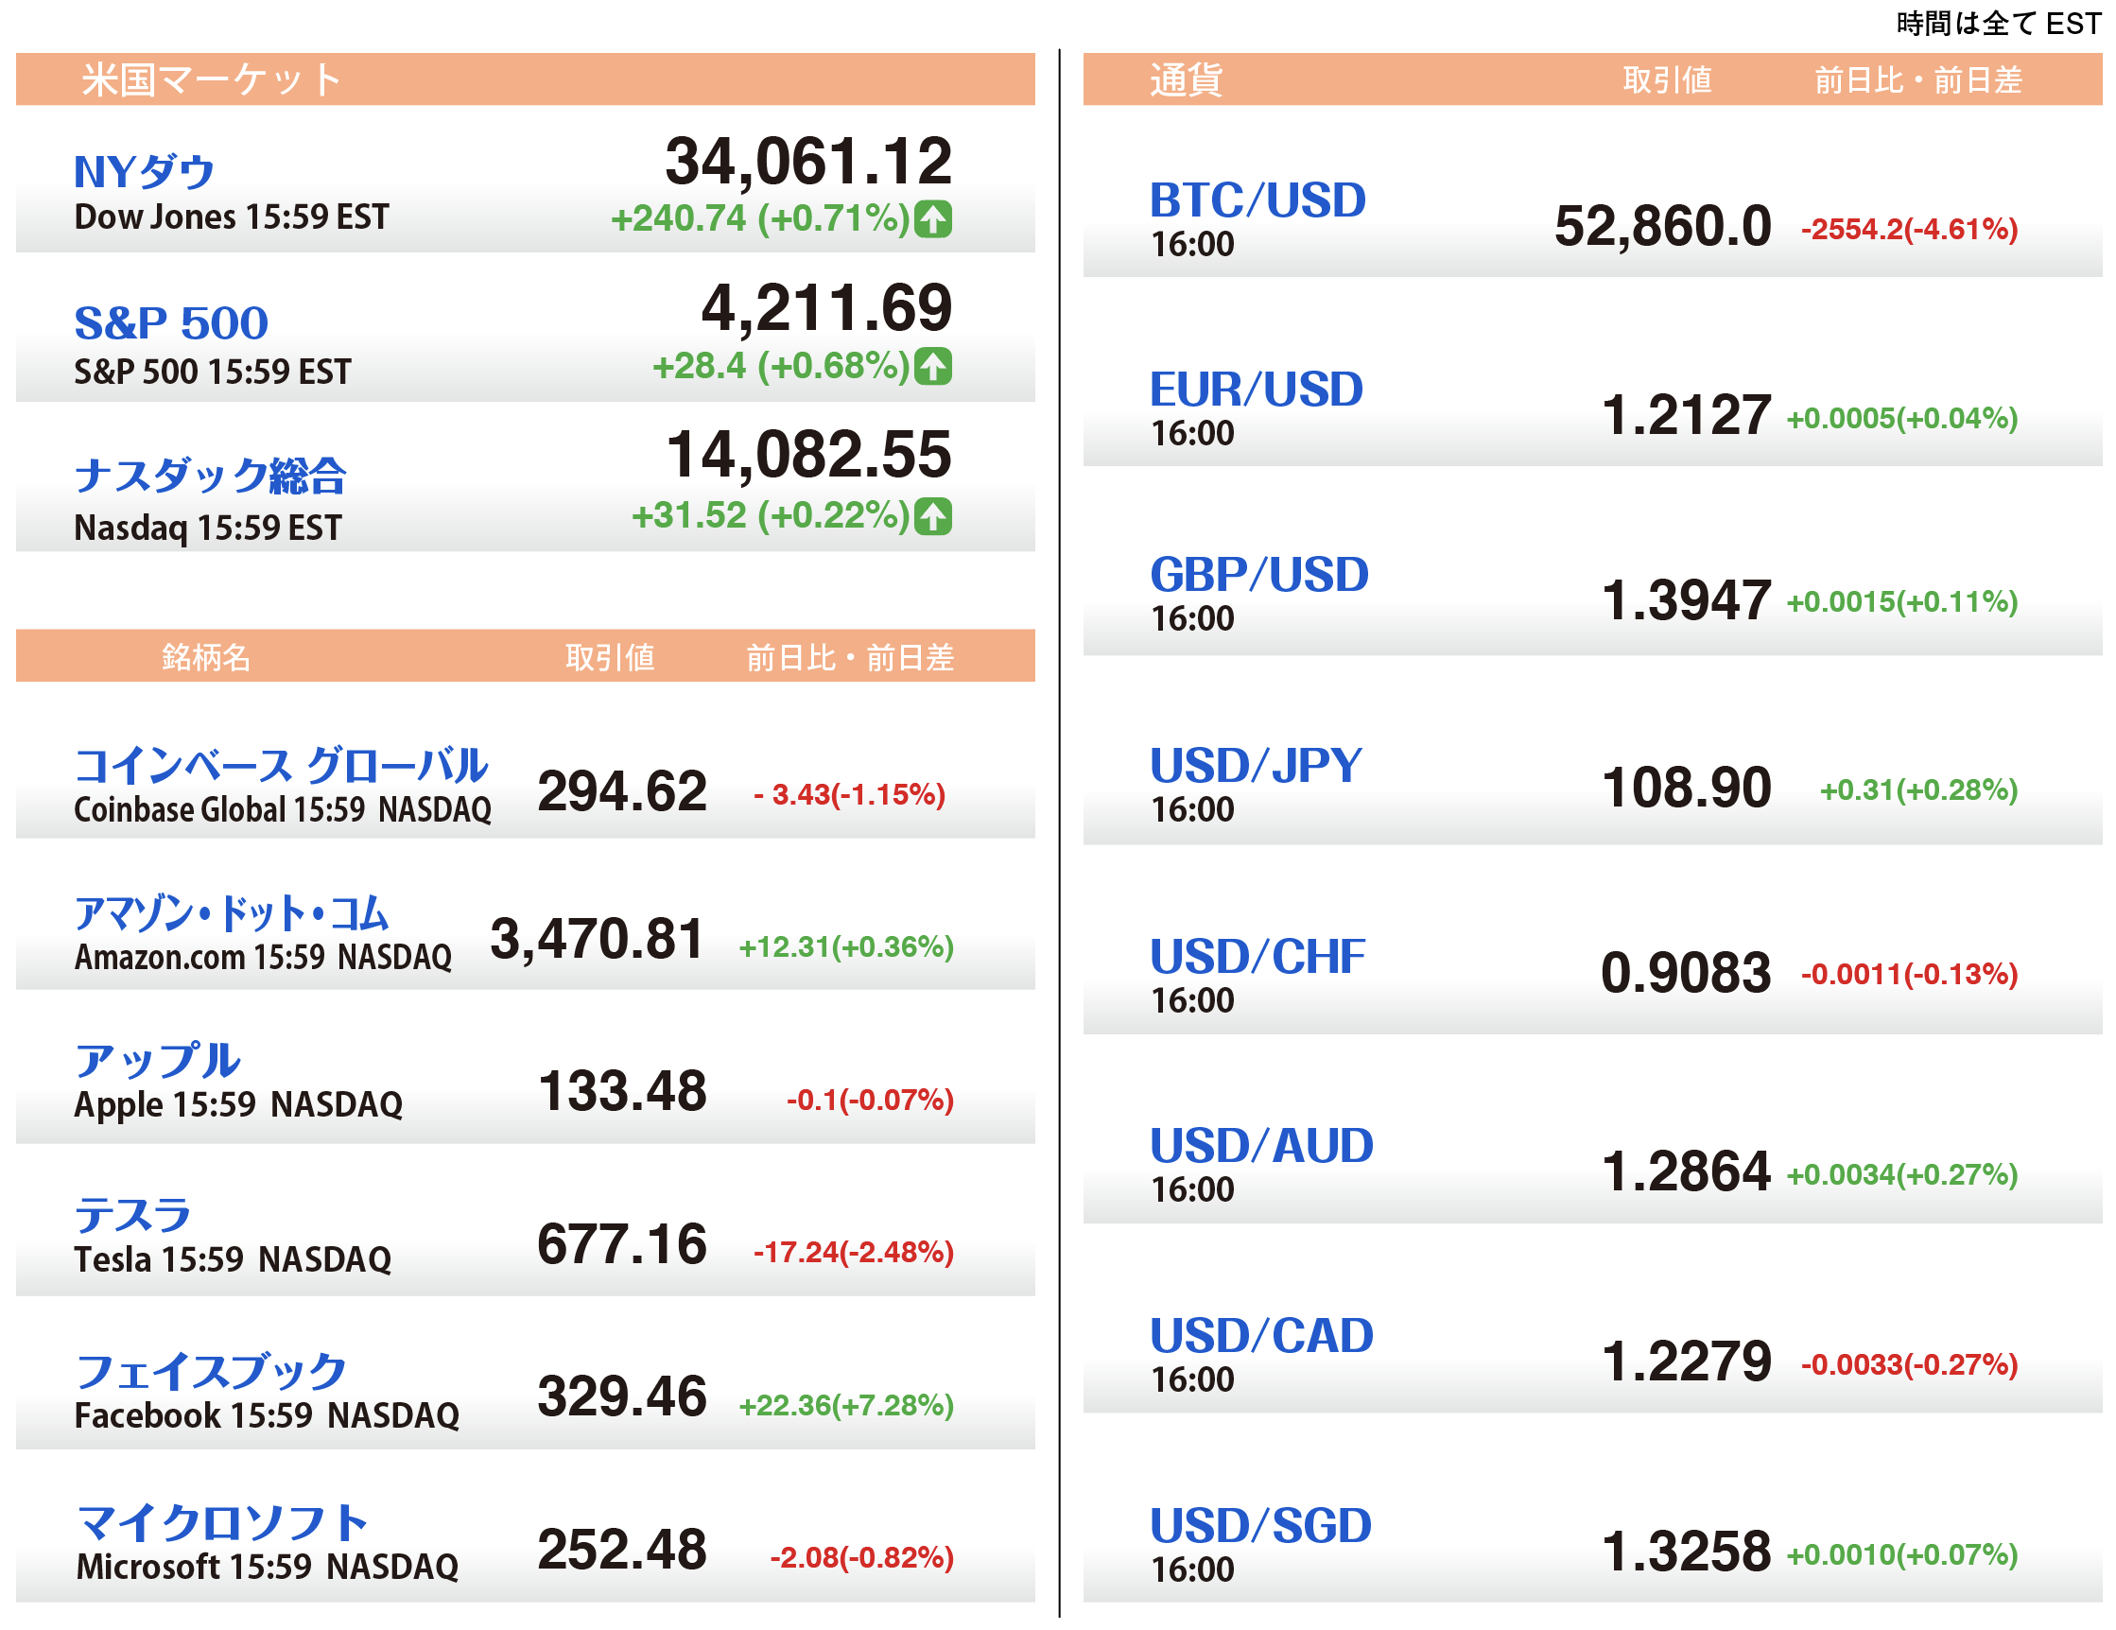
Task: Click the 通貨 section header
Action: point(1186,79)
